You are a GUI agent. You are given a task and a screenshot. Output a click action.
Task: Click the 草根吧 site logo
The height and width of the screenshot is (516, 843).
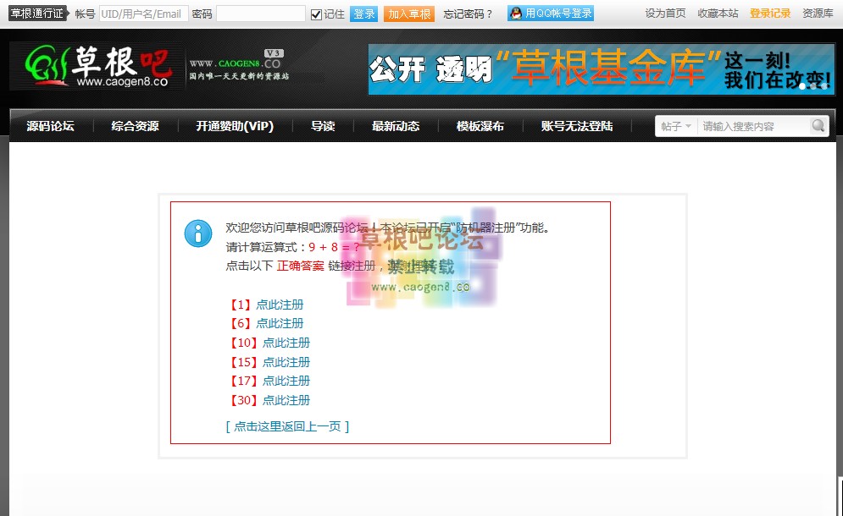click(96, 67)
